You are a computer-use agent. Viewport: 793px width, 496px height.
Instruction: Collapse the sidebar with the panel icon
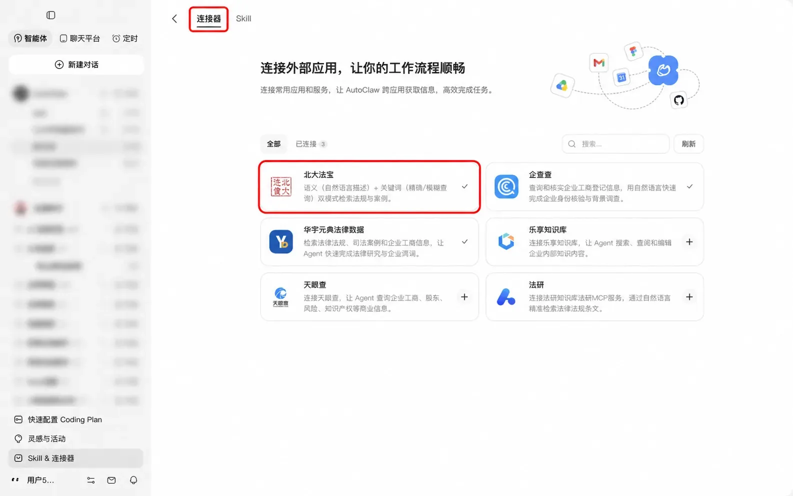tap(51, 15)
